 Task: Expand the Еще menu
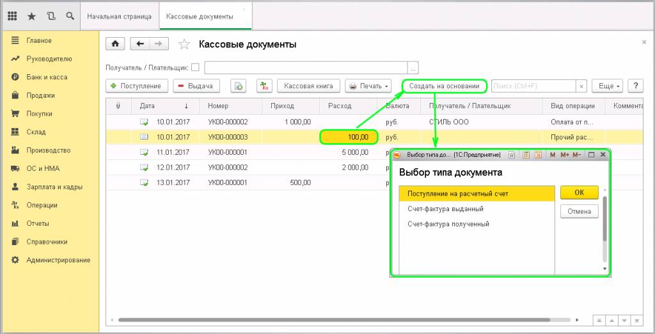pos(607,86)
